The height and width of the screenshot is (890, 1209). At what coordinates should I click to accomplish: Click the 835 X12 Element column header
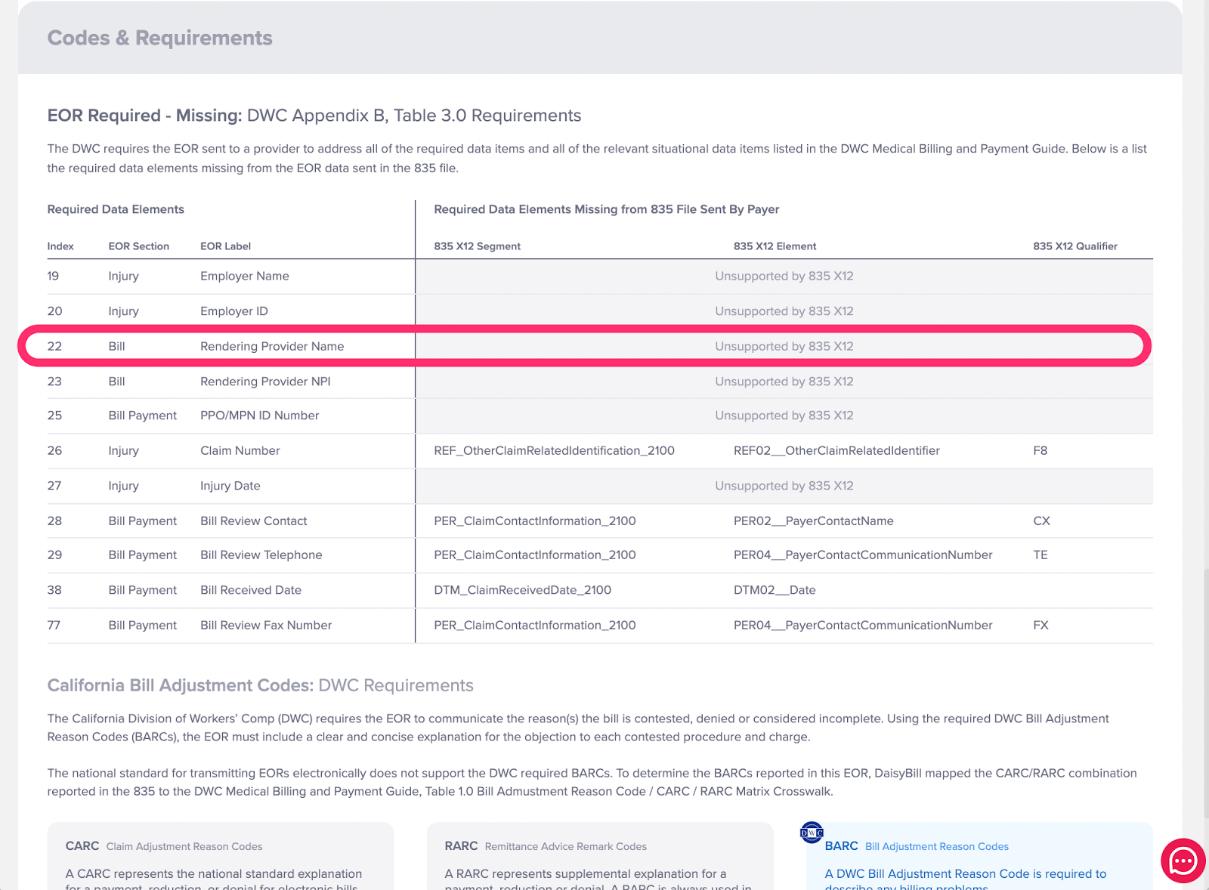click(775, 246)
